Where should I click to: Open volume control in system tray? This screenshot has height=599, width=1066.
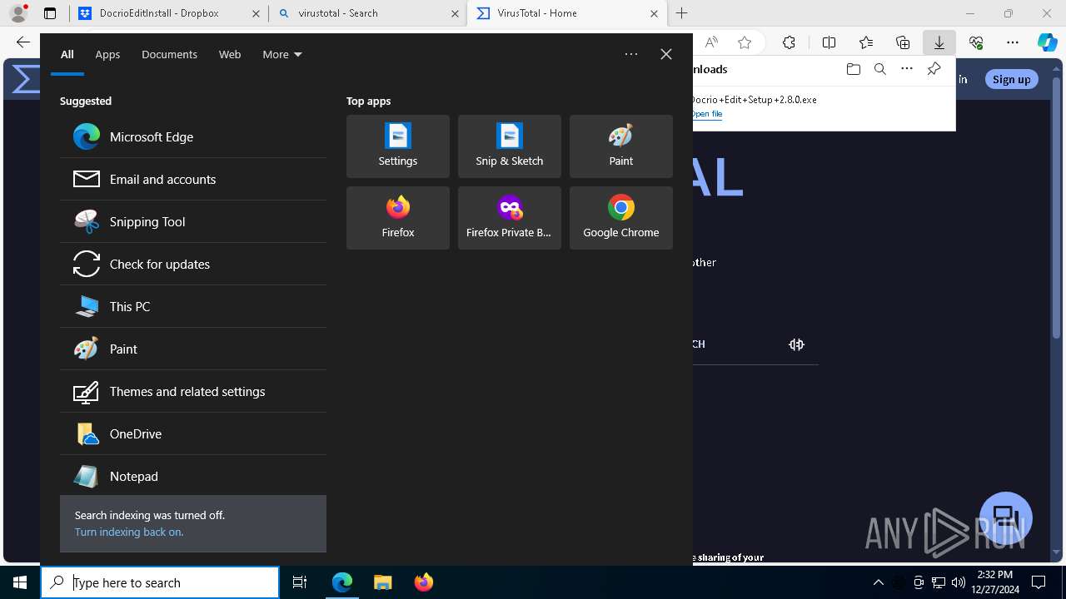click(959, 582)
